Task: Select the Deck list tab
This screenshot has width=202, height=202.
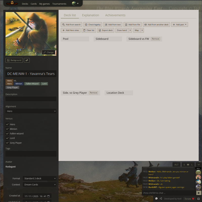Action: coord(70,15)
